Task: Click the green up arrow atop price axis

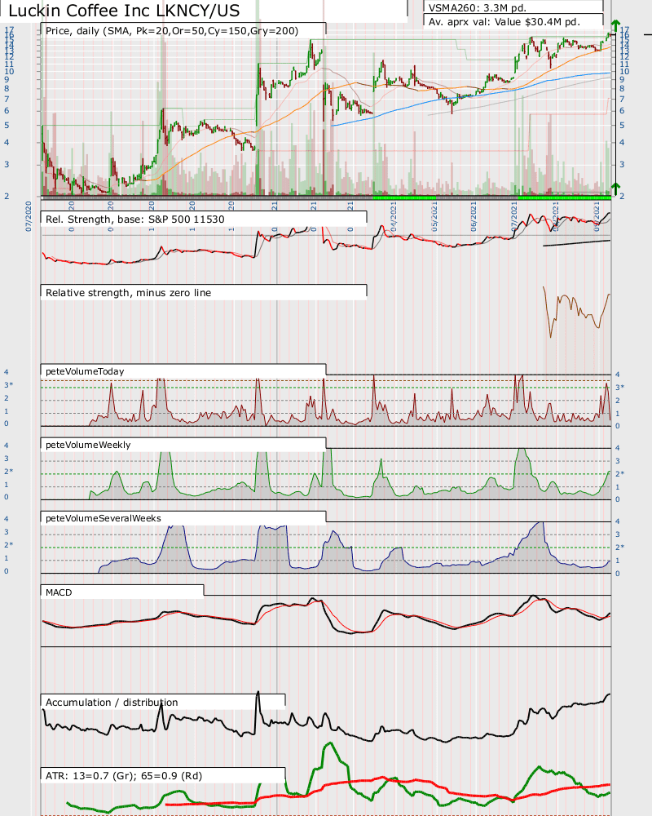Action: point(615,25)
